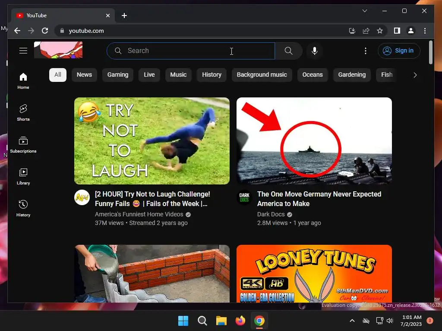The height and width of the screenshot is (331, 442).
Task: Open Chrome three-dot menu
Action: click(425, 31)
